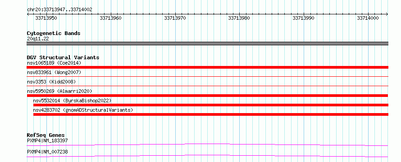Open variant nsv4283702 (gnomADStructuralVariants) label
The height and width of the screenshot is (162, 401).
[x=83, y=110]
